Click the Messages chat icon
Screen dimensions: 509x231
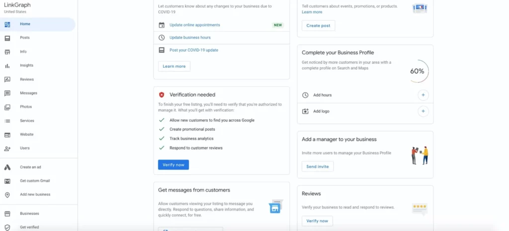(x=7, y=93)
